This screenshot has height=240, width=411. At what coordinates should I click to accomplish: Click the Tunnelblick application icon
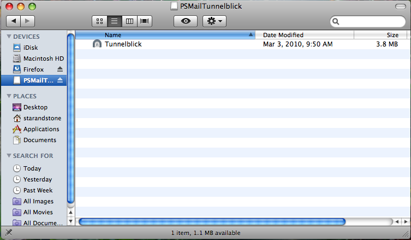pyautogui.click(x=97, y=44)
